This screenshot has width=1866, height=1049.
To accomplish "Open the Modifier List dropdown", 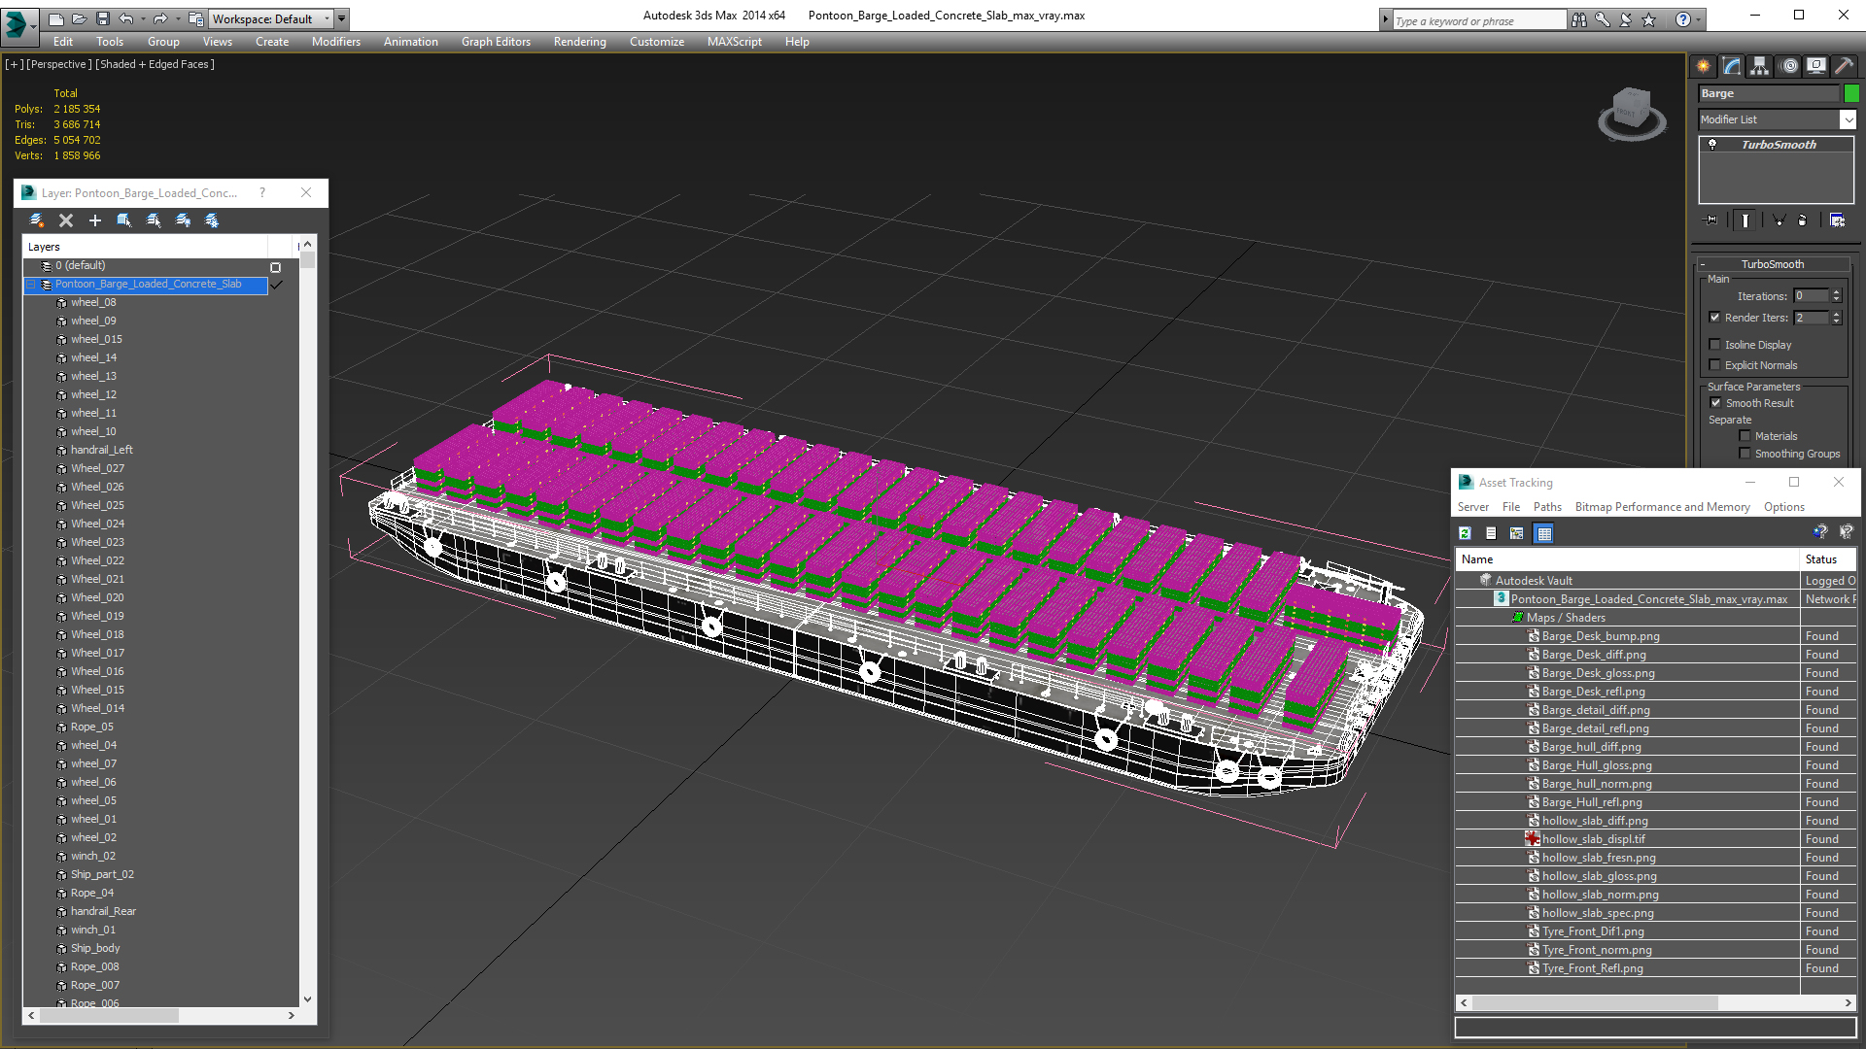I will (x=1848, y=119).
